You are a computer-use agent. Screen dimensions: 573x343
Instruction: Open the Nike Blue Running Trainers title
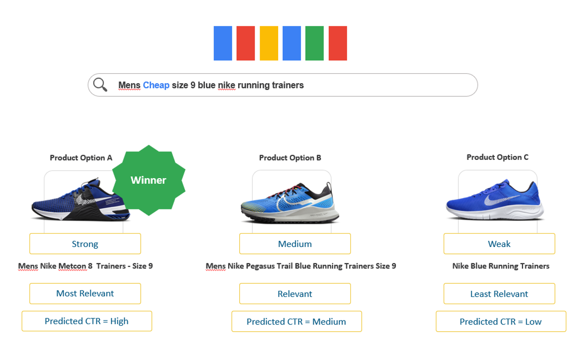click(x=501, y=266)
